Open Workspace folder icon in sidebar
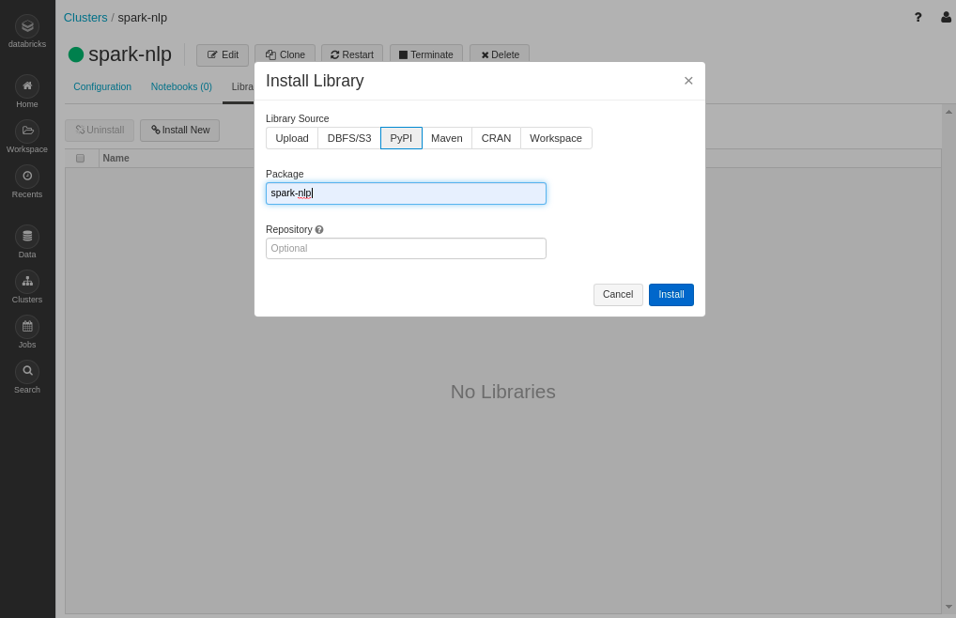This screenshot has height=618, width=956. coord(27,131)
